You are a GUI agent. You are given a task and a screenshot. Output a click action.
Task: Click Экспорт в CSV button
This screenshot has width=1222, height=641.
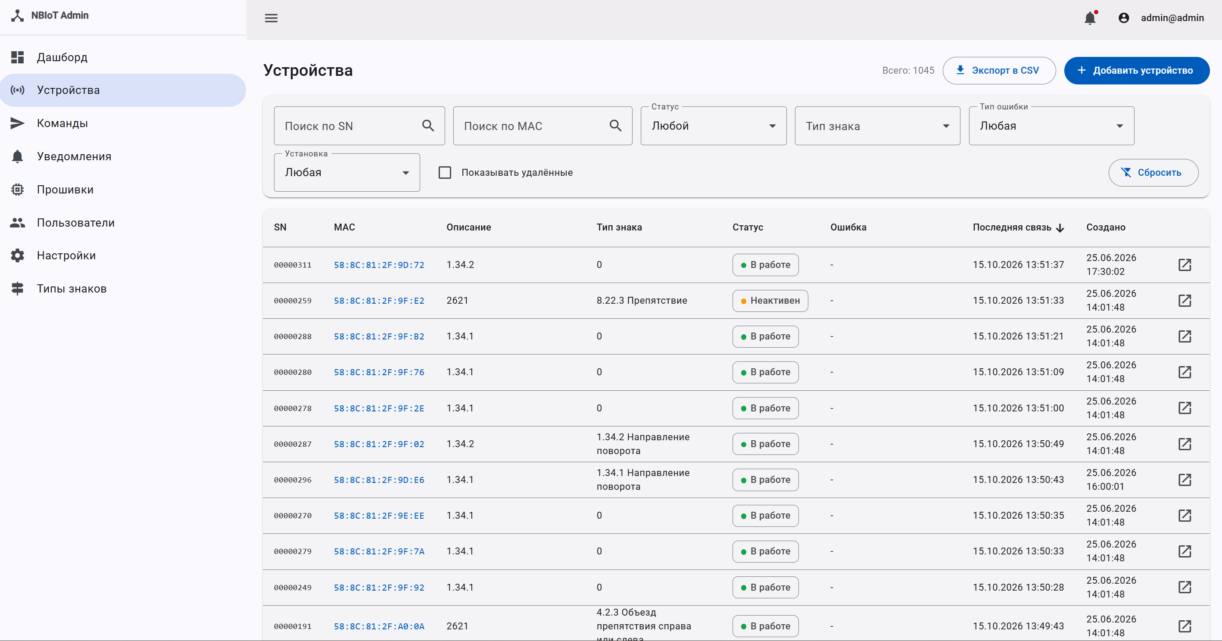tap(998, 71)
